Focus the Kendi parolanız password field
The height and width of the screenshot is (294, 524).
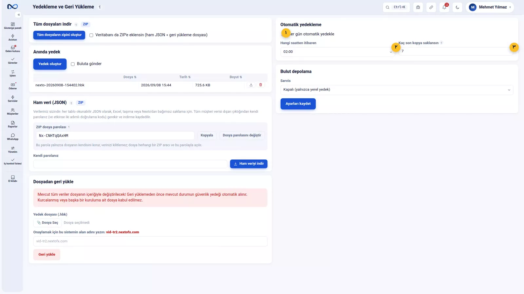point(130,164)
